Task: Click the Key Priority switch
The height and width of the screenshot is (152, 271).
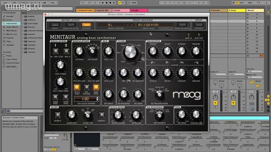Action: pos(159,115)
